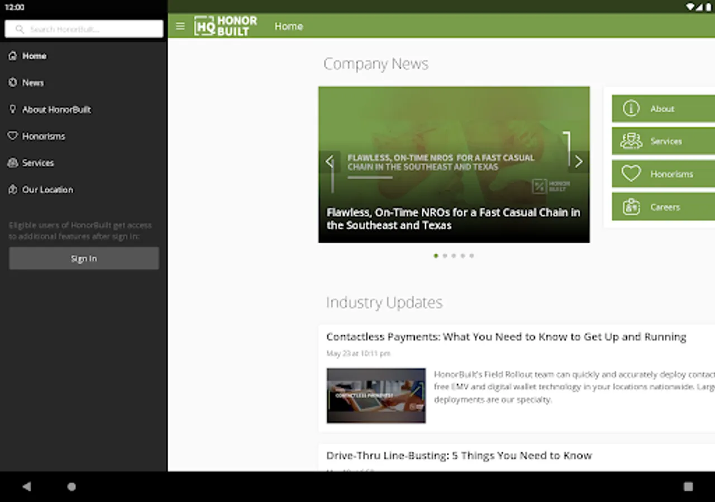
Task: Jump to second carousel dot
Action: [x=445, y=256]
